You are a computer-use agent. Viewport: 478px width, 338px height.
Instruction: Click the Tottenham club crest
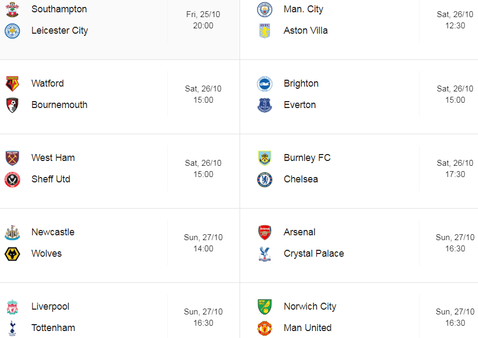point(12,328)
